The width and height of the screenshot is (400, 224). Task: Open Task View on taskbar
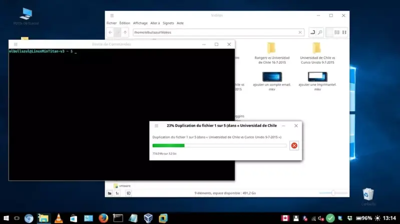point(17,218)
